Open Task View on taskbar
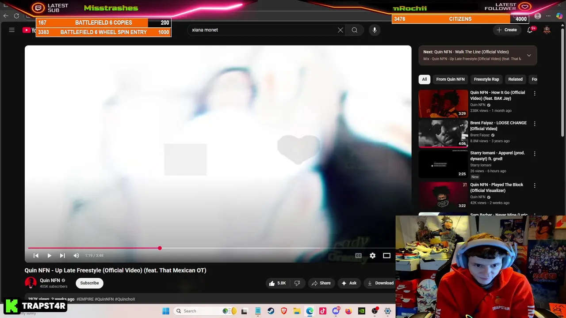566x318 pixels. pos(244,311)
